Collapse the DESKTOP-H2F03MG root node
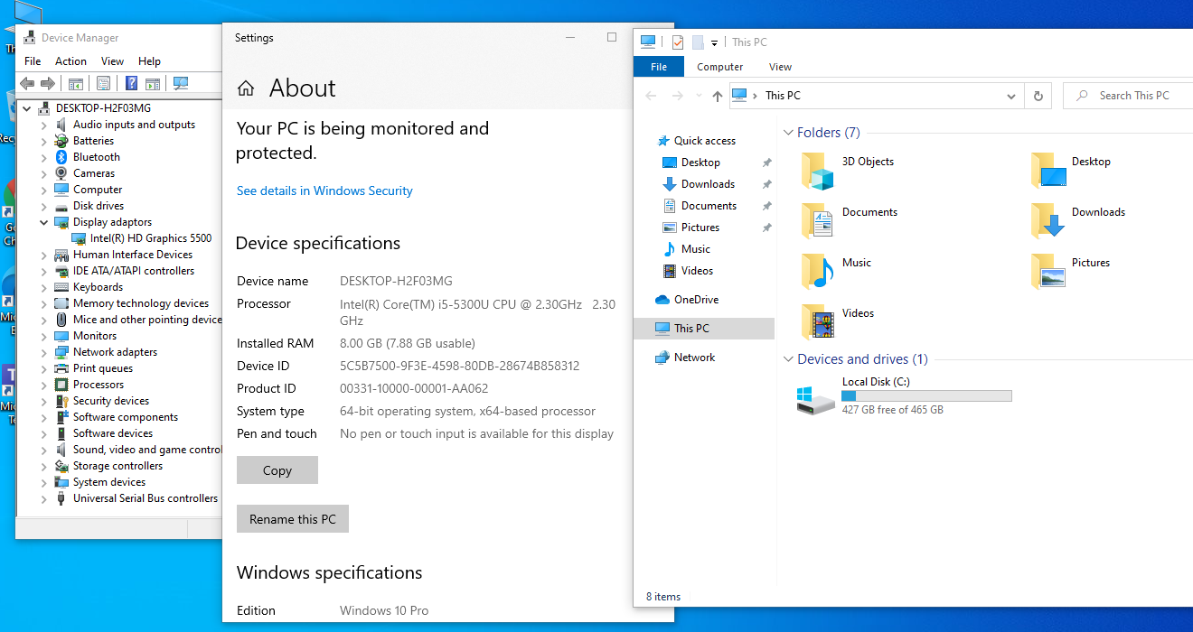The image size is (1193, 632). [x=26, y=108]
